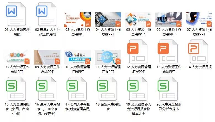215x122 pixels.
Task: Open the 10 人力资源管理汇报PPT thumbnail
Action: [78, 57]
